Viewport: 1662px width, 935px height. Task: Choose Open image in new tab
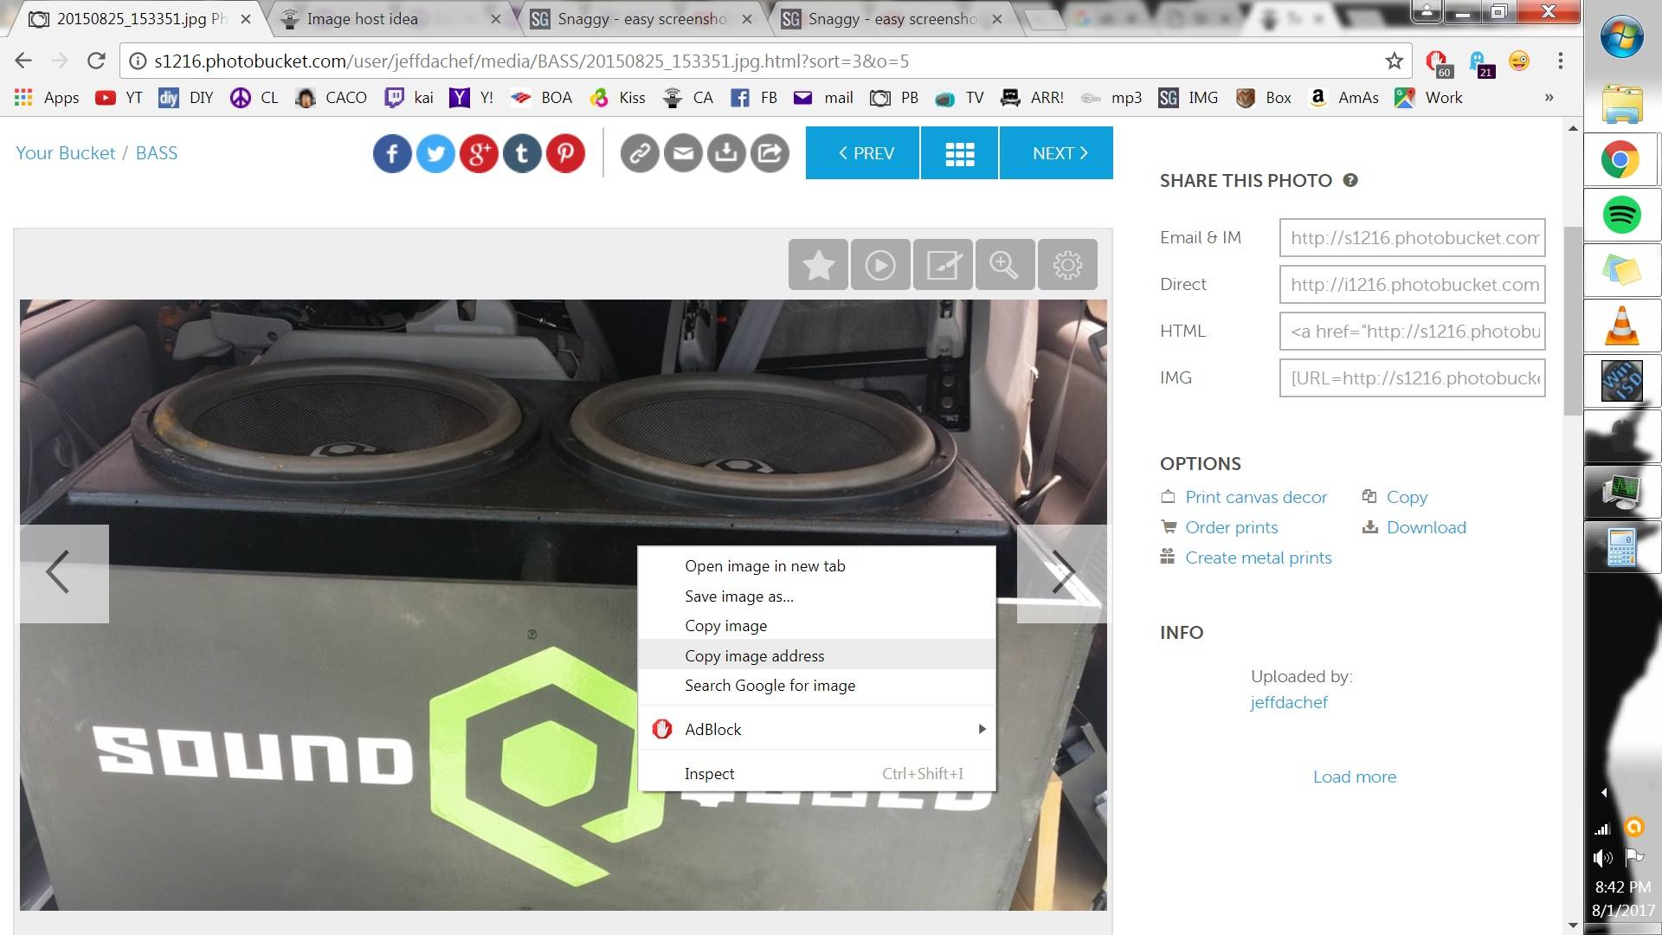(816, 566)
